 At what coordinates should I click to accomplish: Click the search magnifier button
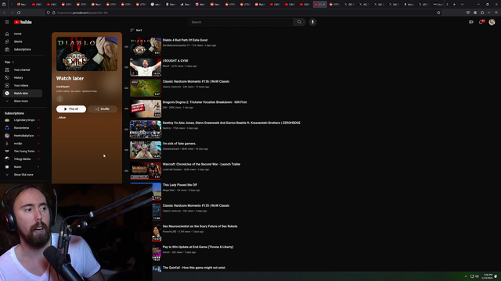coord(299,22)
